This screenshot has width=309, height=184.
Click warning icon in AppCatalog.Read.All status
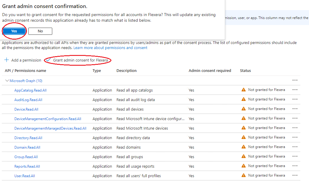click(244, 90)
